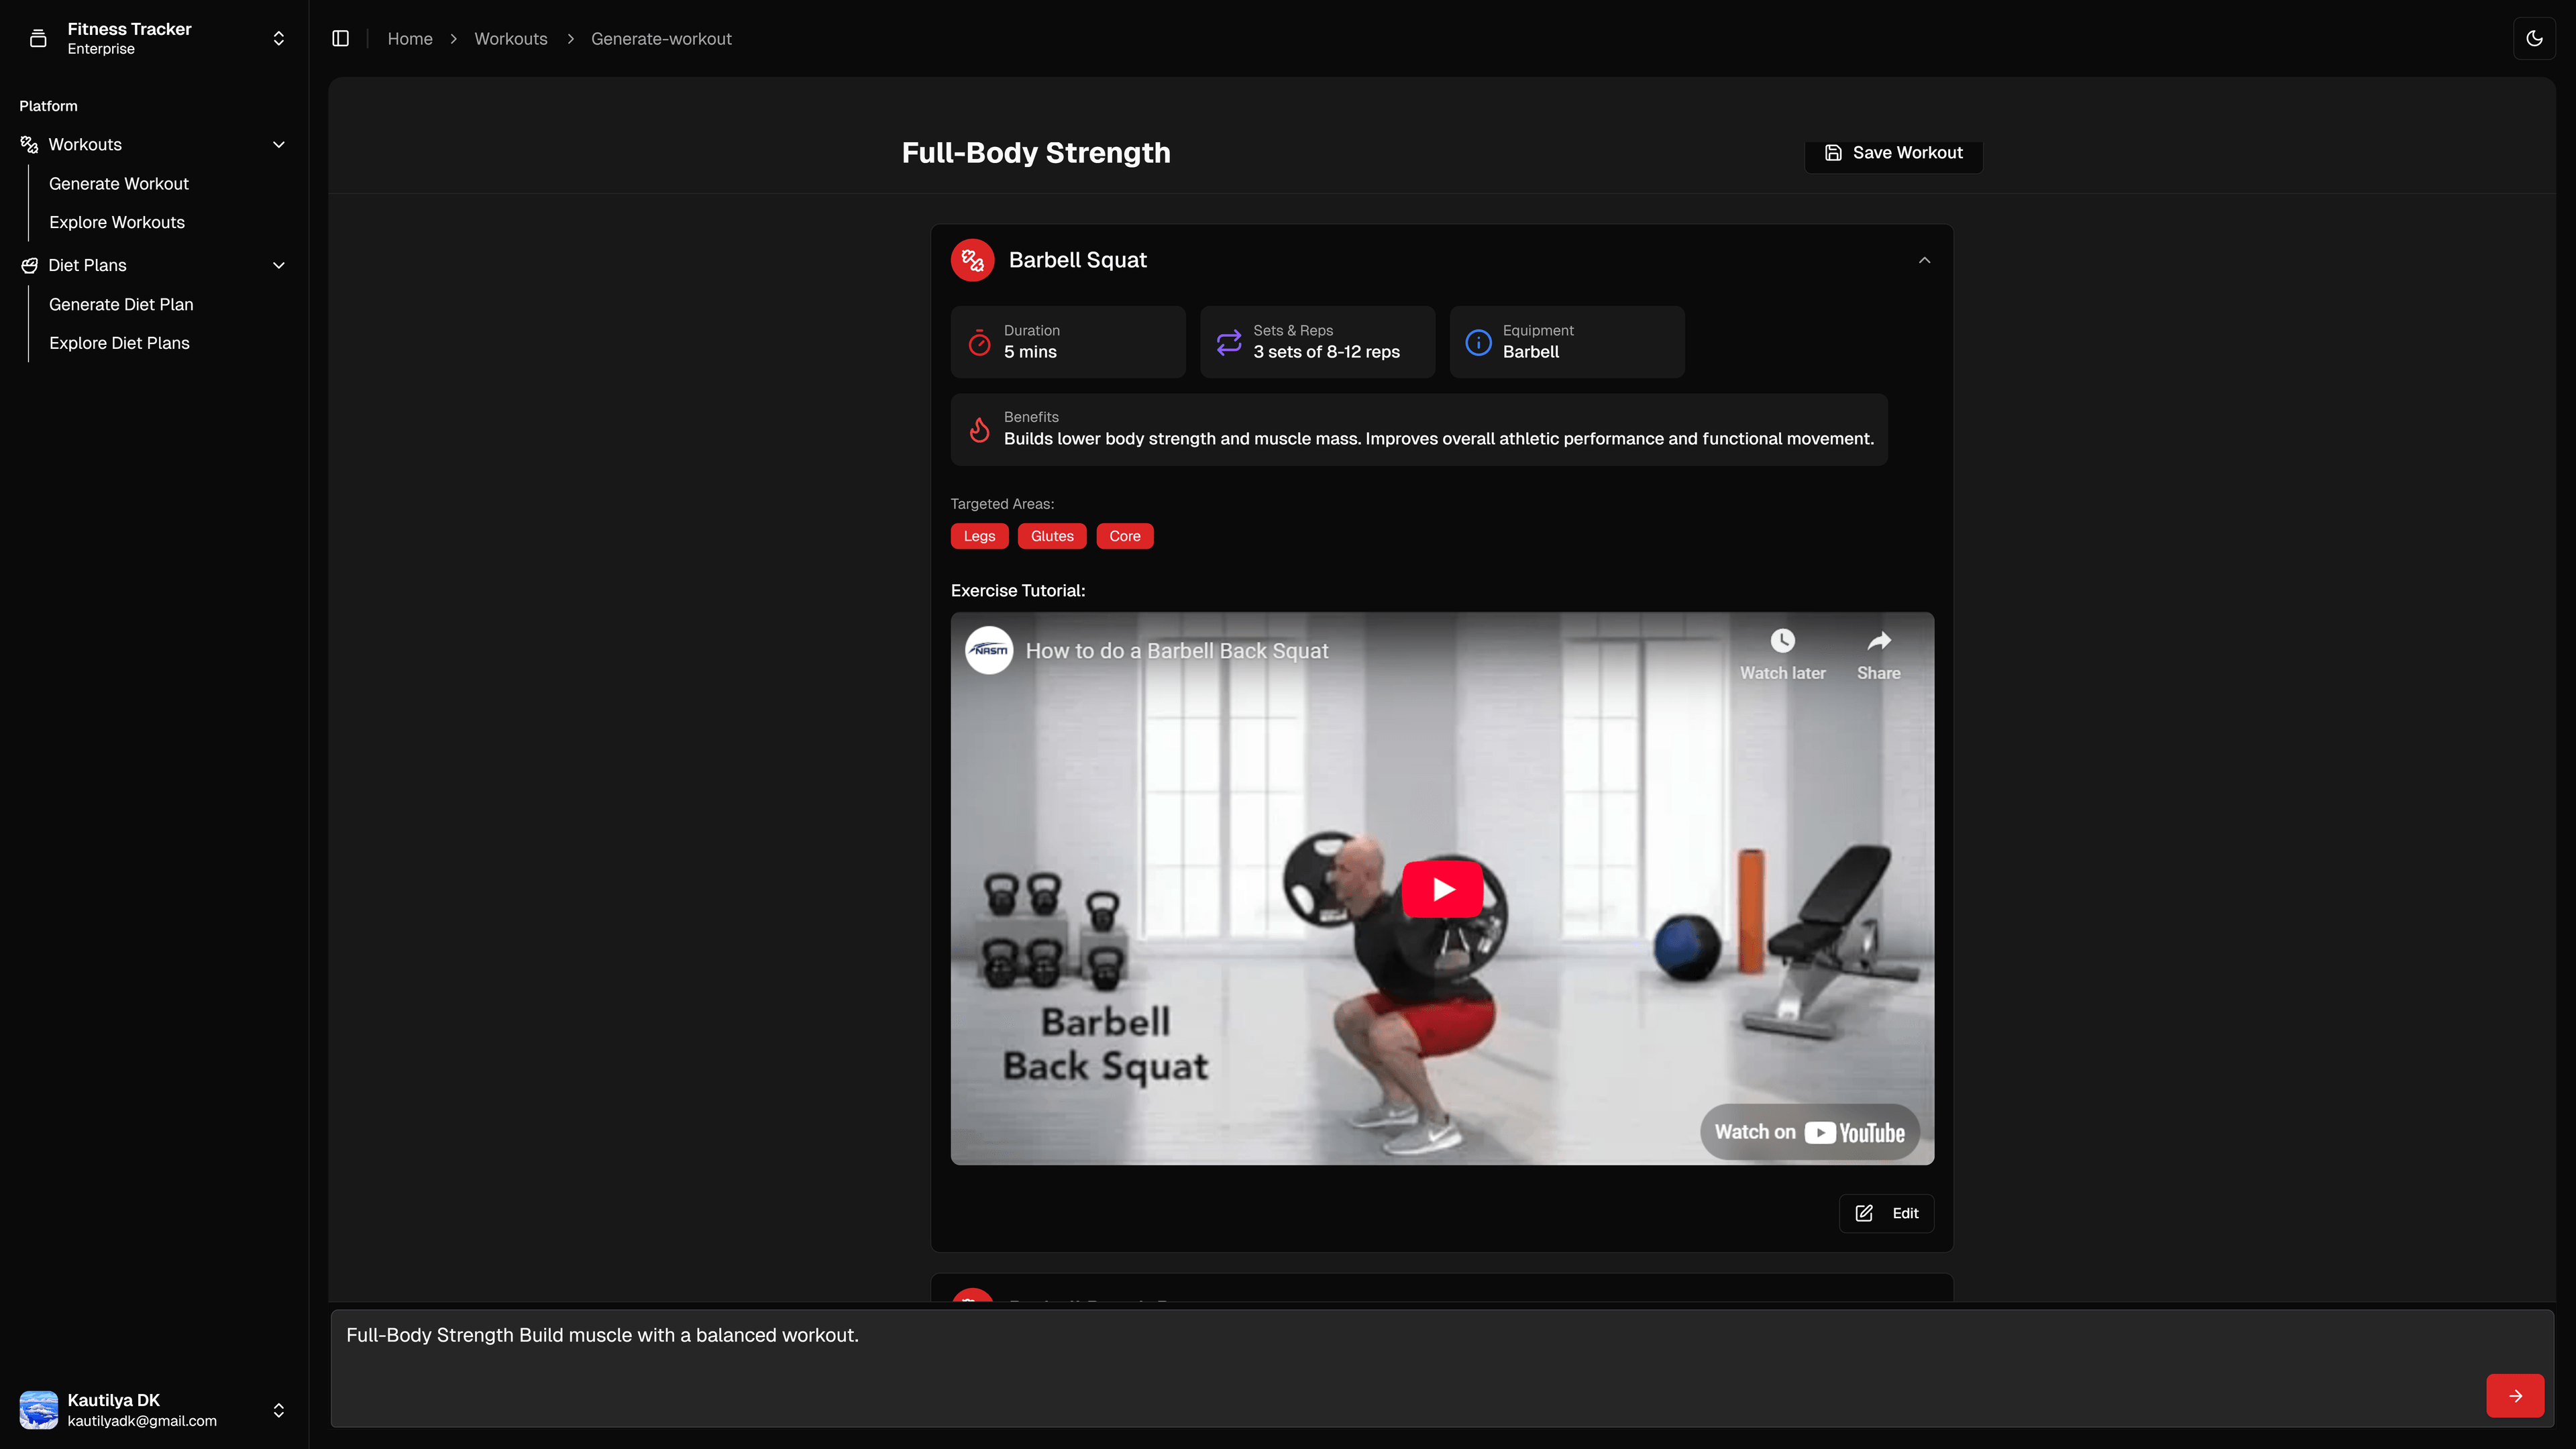
Task: Open Kautilya DK account menu
Action: coord(154,1410)
